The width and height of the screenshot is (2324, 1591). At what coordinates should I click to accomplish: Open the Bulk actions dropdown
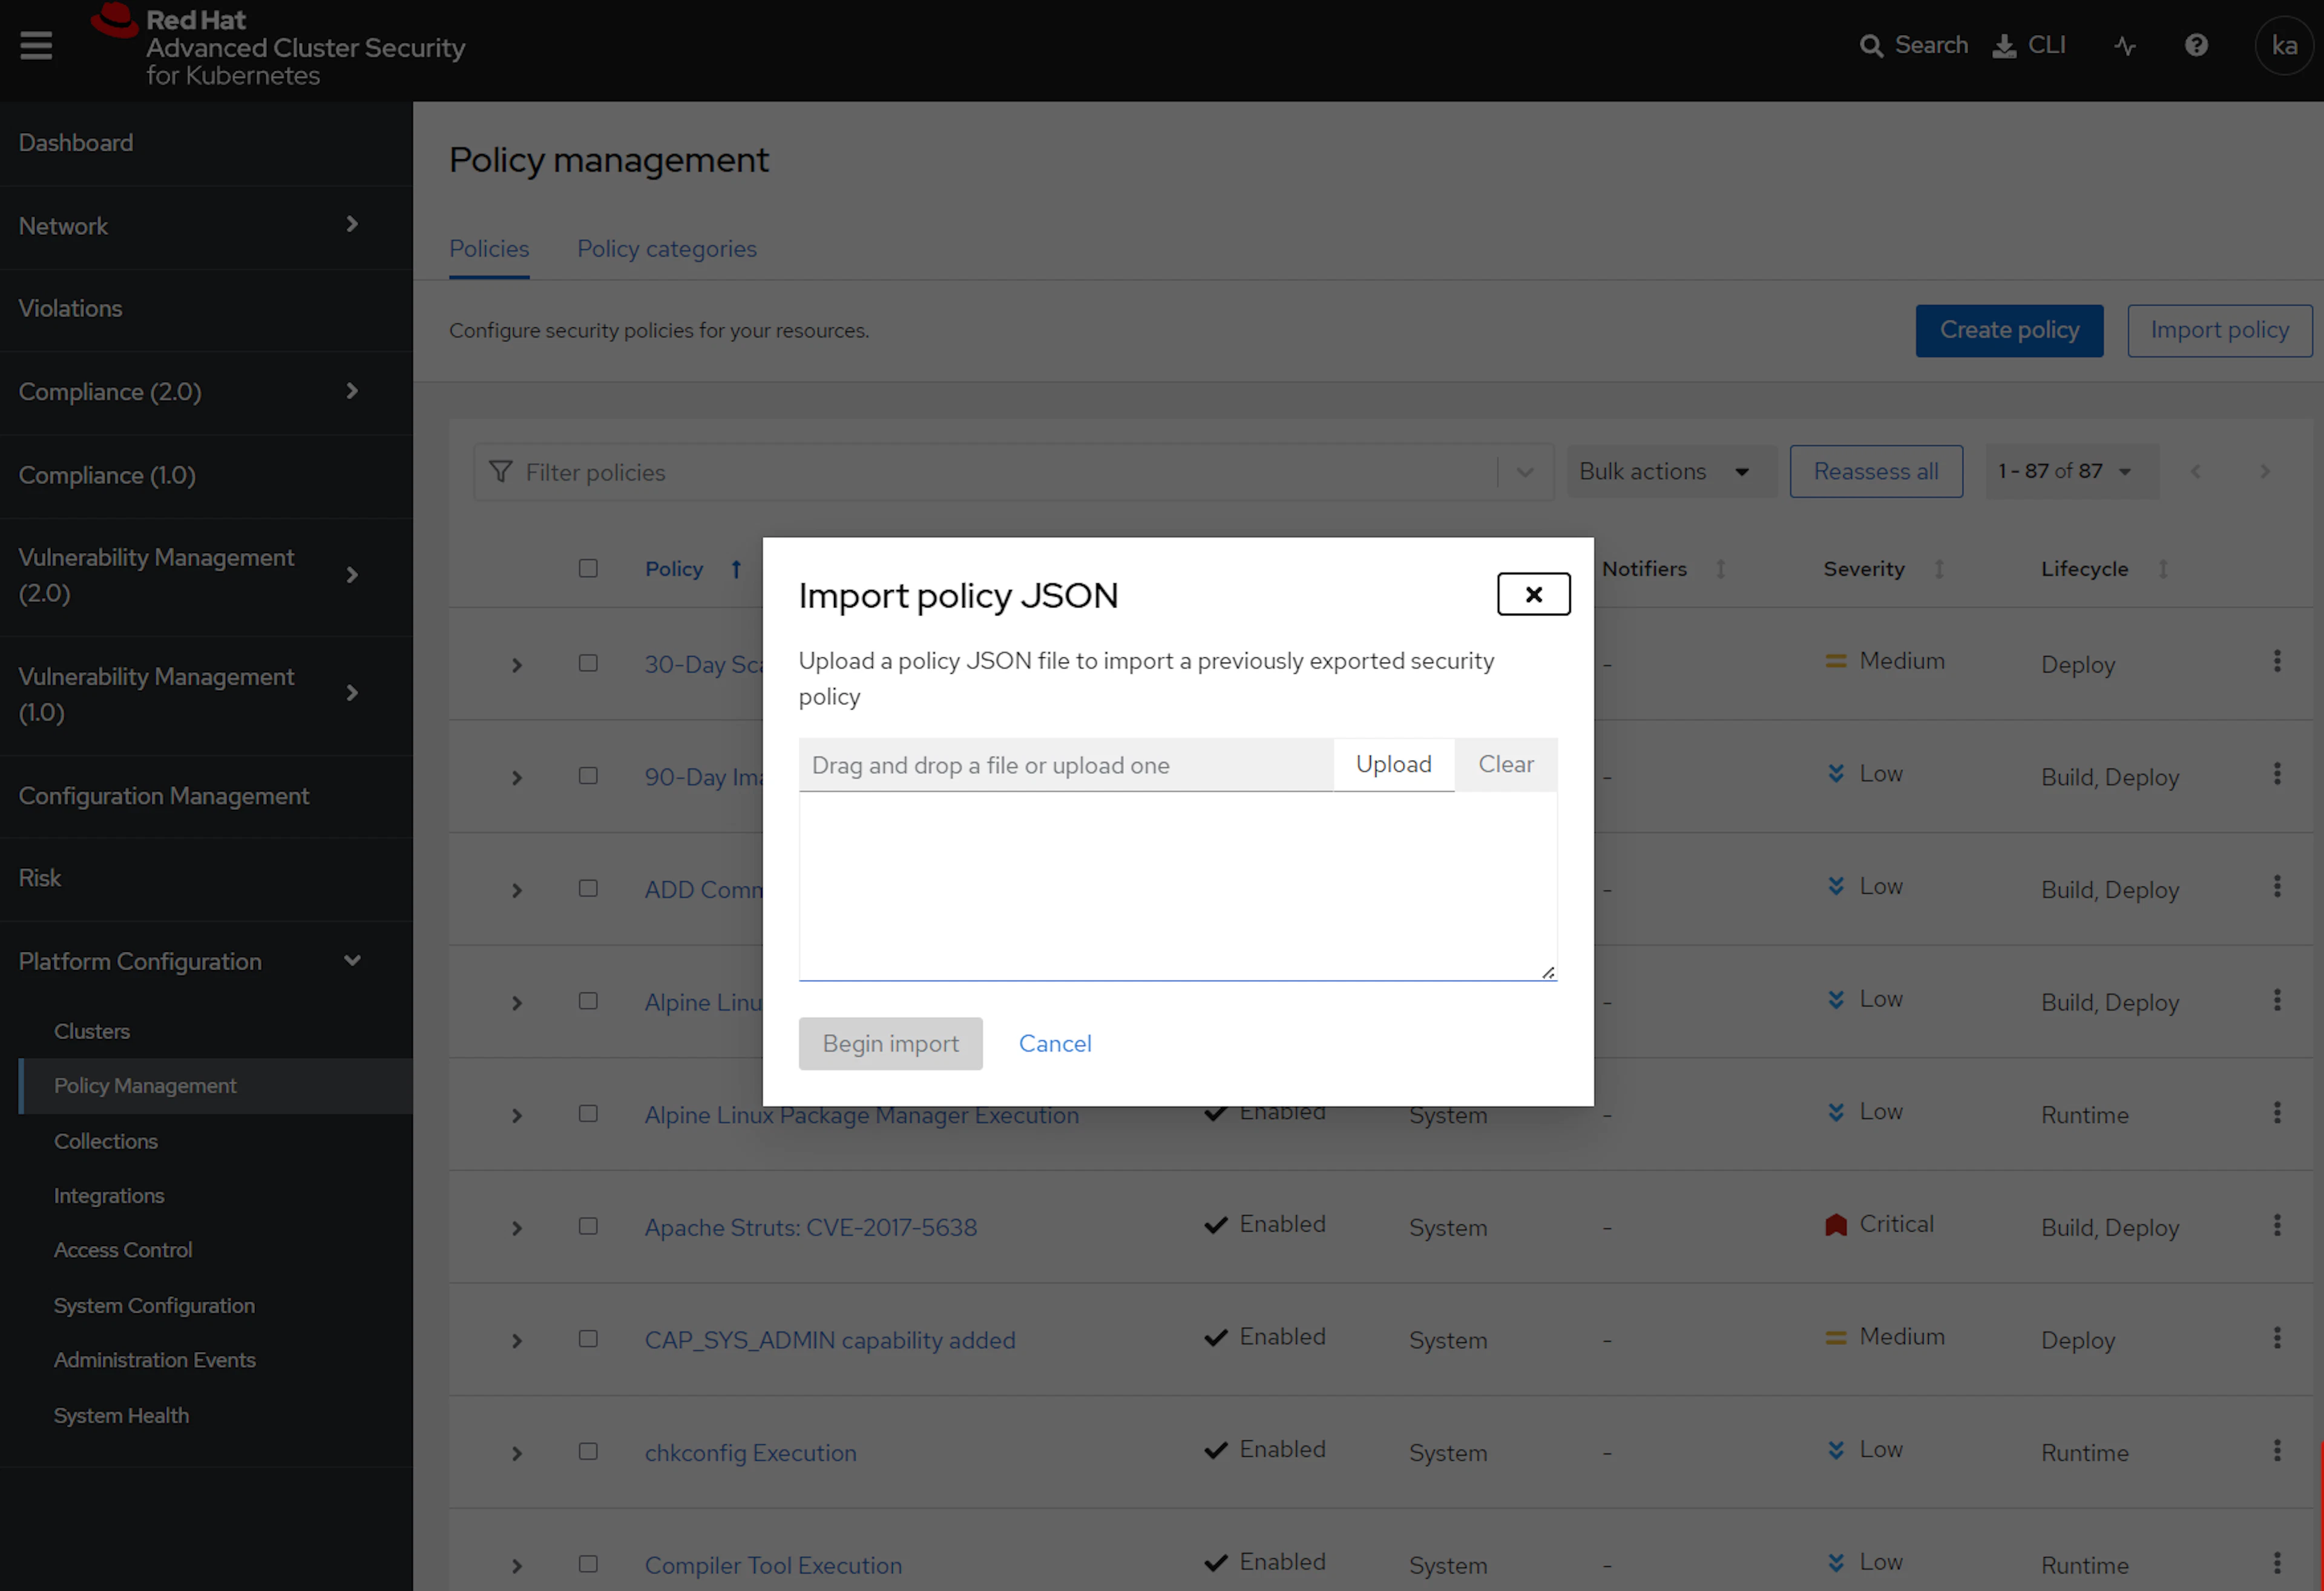pos(1664,471)
